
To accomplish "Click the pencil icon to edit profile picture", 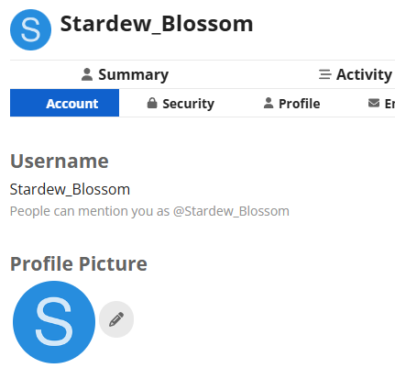I will [116, 319].
